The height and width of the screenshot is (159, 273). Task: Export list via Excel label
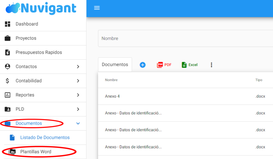click(x=193, y=65)
